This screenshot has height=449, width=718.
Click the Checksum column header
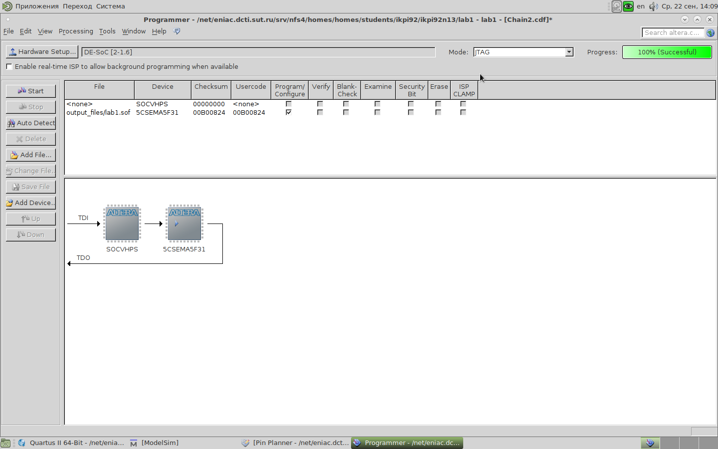(211, 90)
